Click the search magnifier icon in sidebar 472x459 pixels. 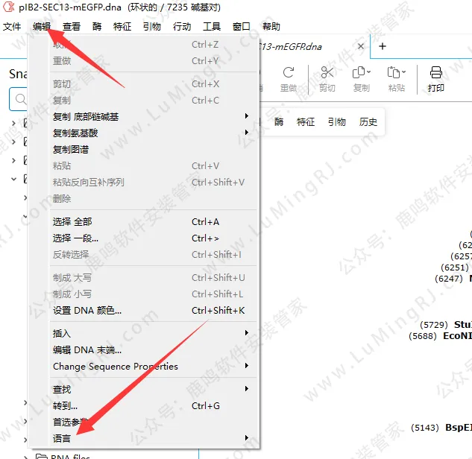18,99
